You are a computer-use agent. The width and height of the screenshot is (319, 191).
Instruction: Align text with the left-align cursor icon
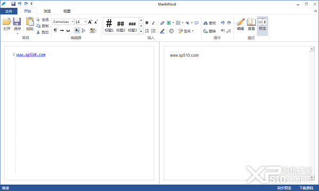click(223, 31)
